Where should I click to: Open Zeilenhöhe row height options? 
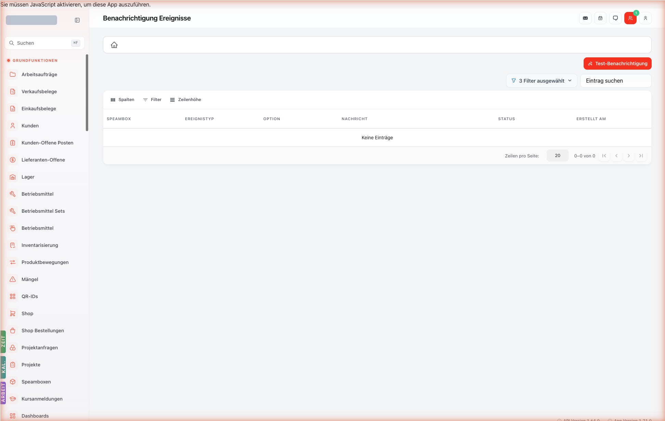[x=186, y=100]
